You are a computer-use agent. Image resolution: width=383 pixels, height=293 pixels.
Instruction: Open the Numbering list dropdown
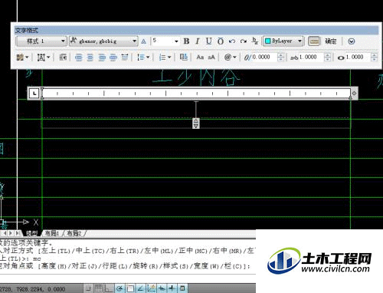(x=165, y=58)
